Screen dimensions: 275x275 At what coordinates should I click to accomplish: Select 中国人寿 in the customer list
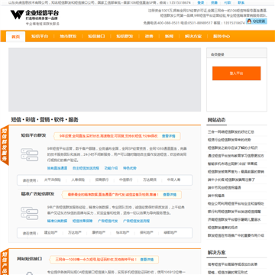click(x=173, y=180)
